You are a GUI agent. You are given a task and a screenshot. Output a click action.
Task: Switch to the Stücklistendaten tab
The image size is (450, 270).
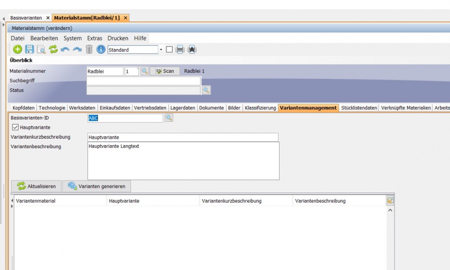359,108
